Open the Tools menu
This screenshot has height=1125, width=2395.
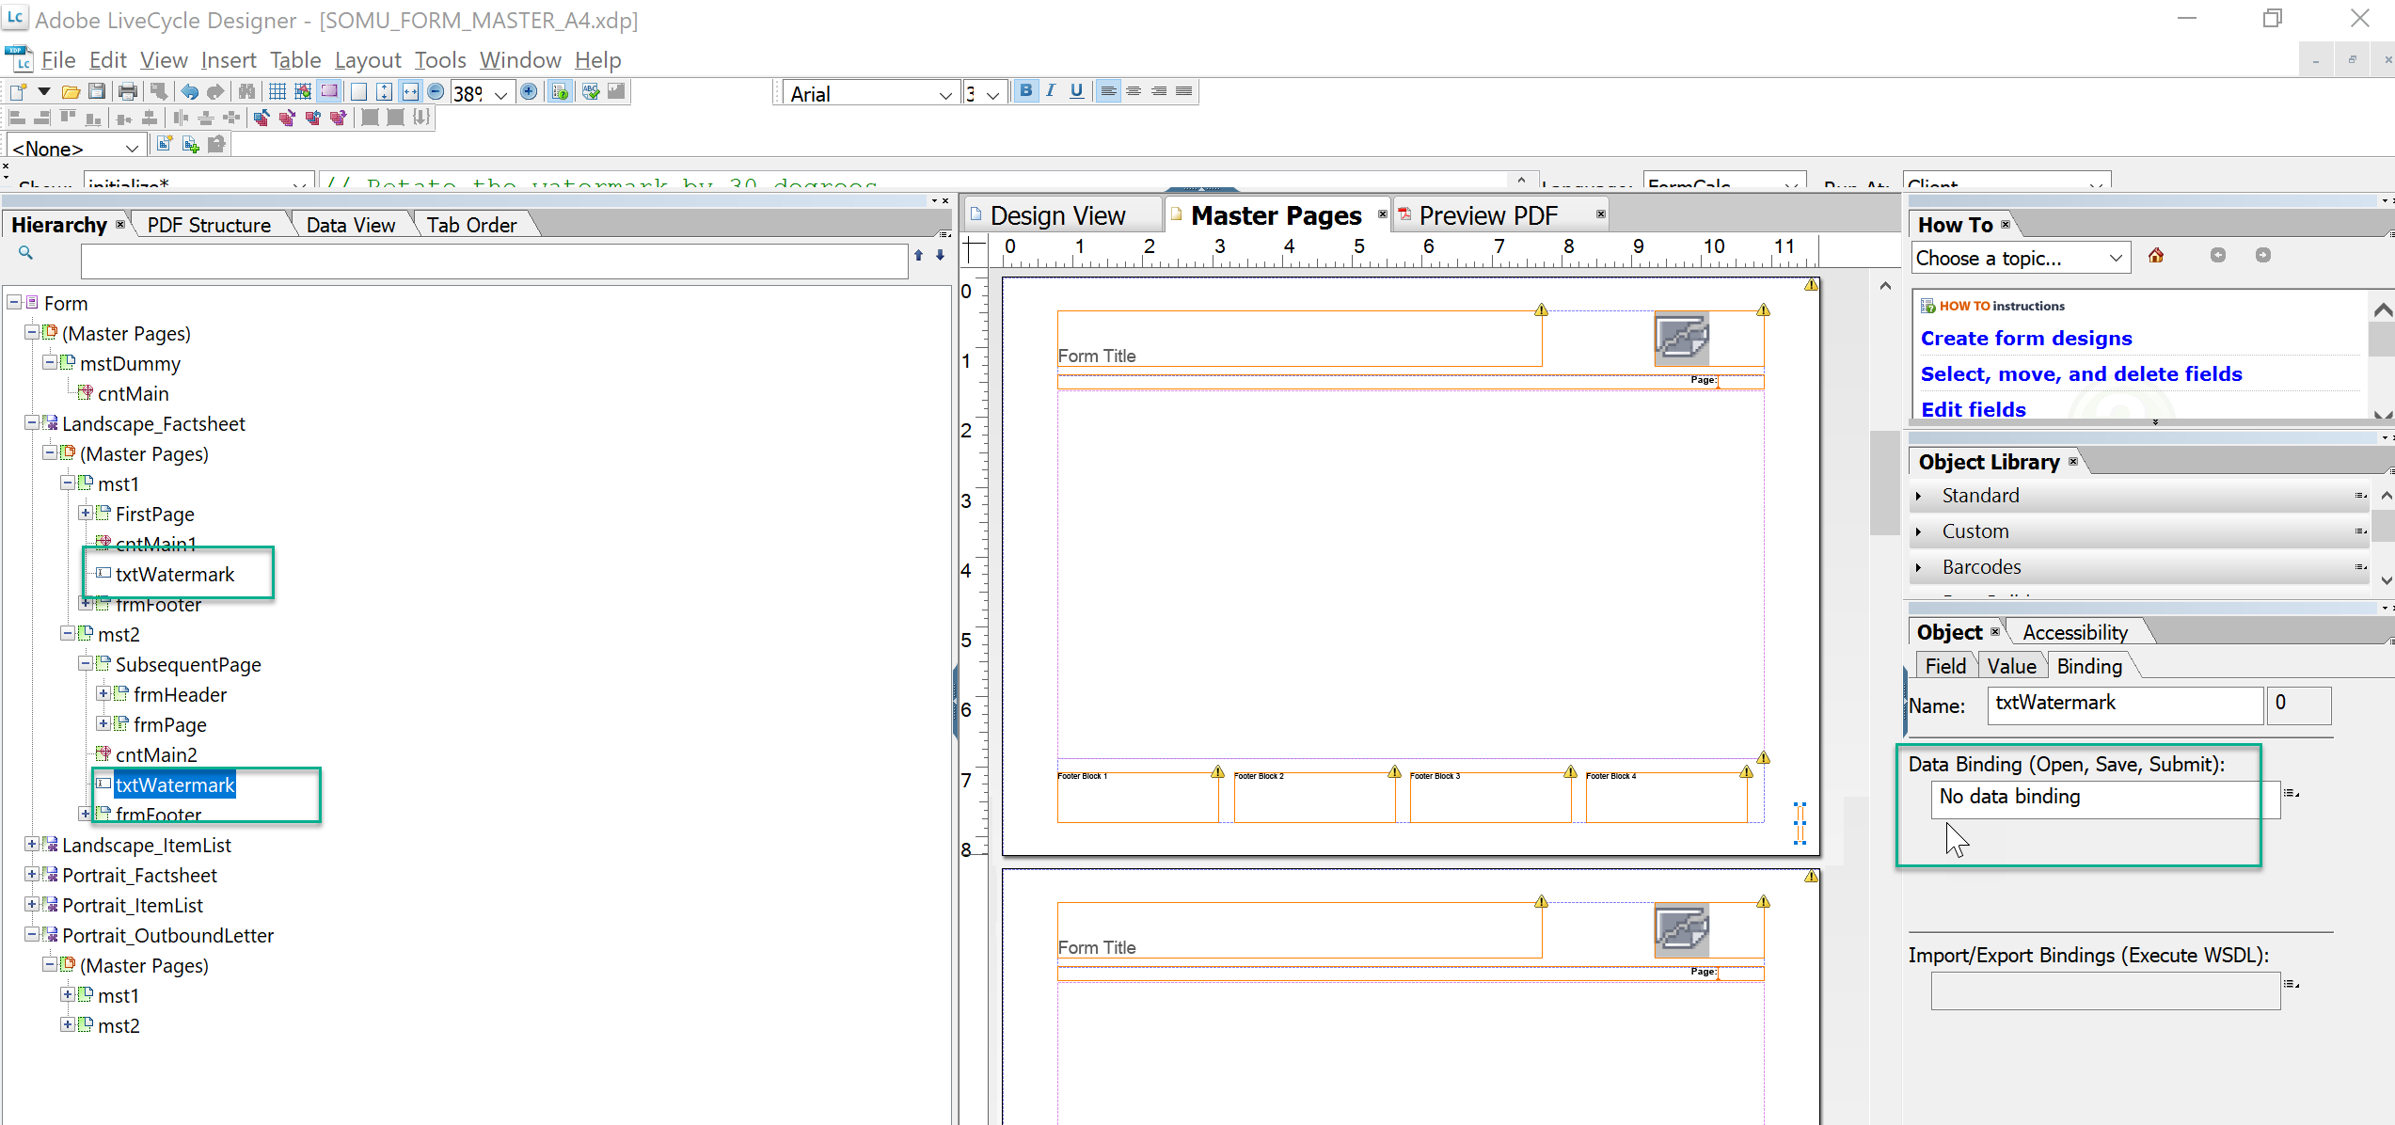(440, 60)
